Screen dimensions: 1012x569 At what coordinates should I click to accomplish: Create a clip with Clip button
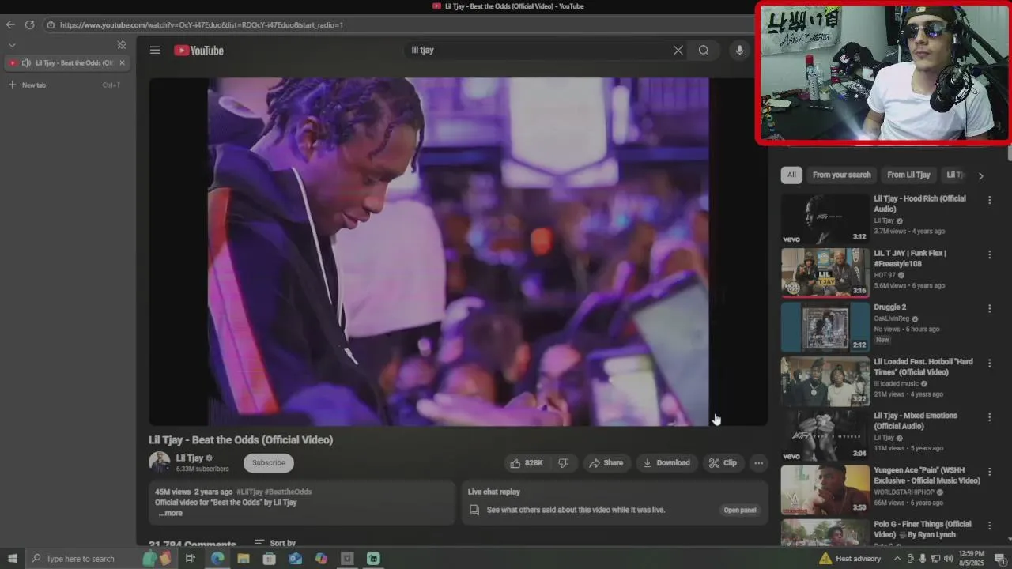point(723,463)
